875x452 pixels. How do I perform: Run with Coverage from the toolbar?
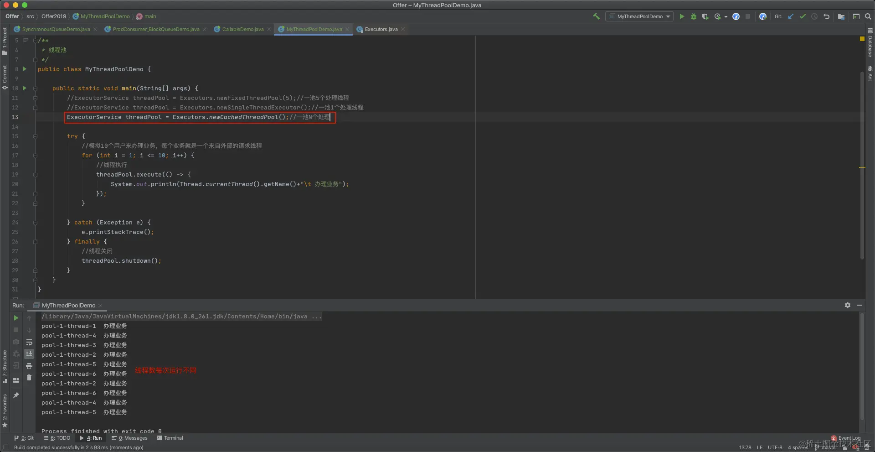[705, 16]
